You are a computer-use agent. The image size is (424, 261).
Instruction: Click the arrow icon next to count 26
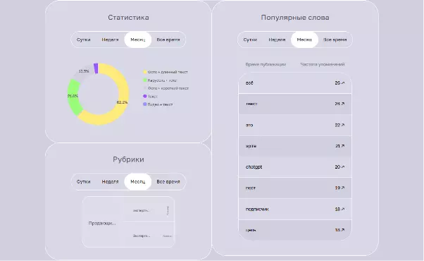pos(343,83)
